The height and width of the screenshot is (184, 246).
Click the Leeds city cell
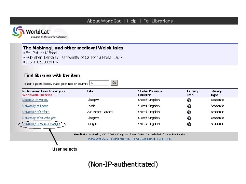[x=91, y=106]
